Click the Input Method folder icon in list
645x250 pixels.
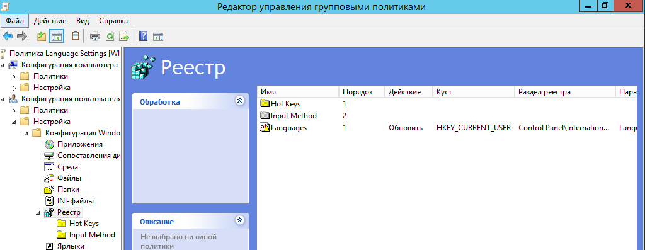(x=265, y=115)
